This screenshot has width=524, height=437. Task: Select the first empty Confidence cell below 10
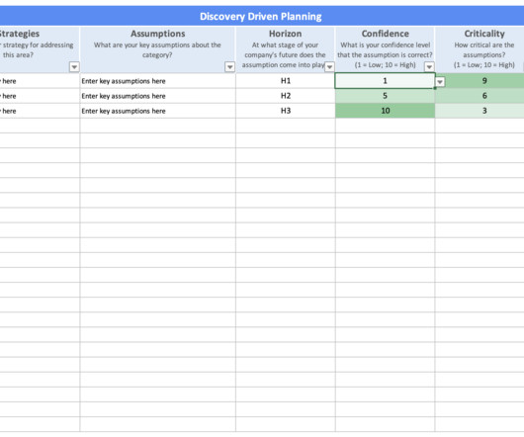(x=385, y=126)
